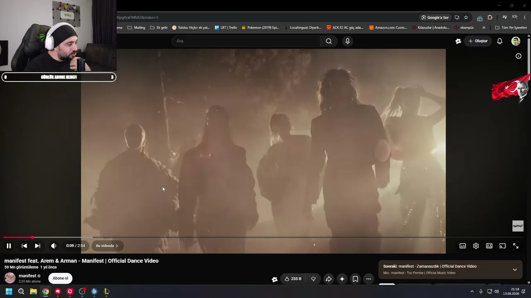Screen dimensions: 531x298
Task: Bookmark this page with the star
Action: pos(466,17)
